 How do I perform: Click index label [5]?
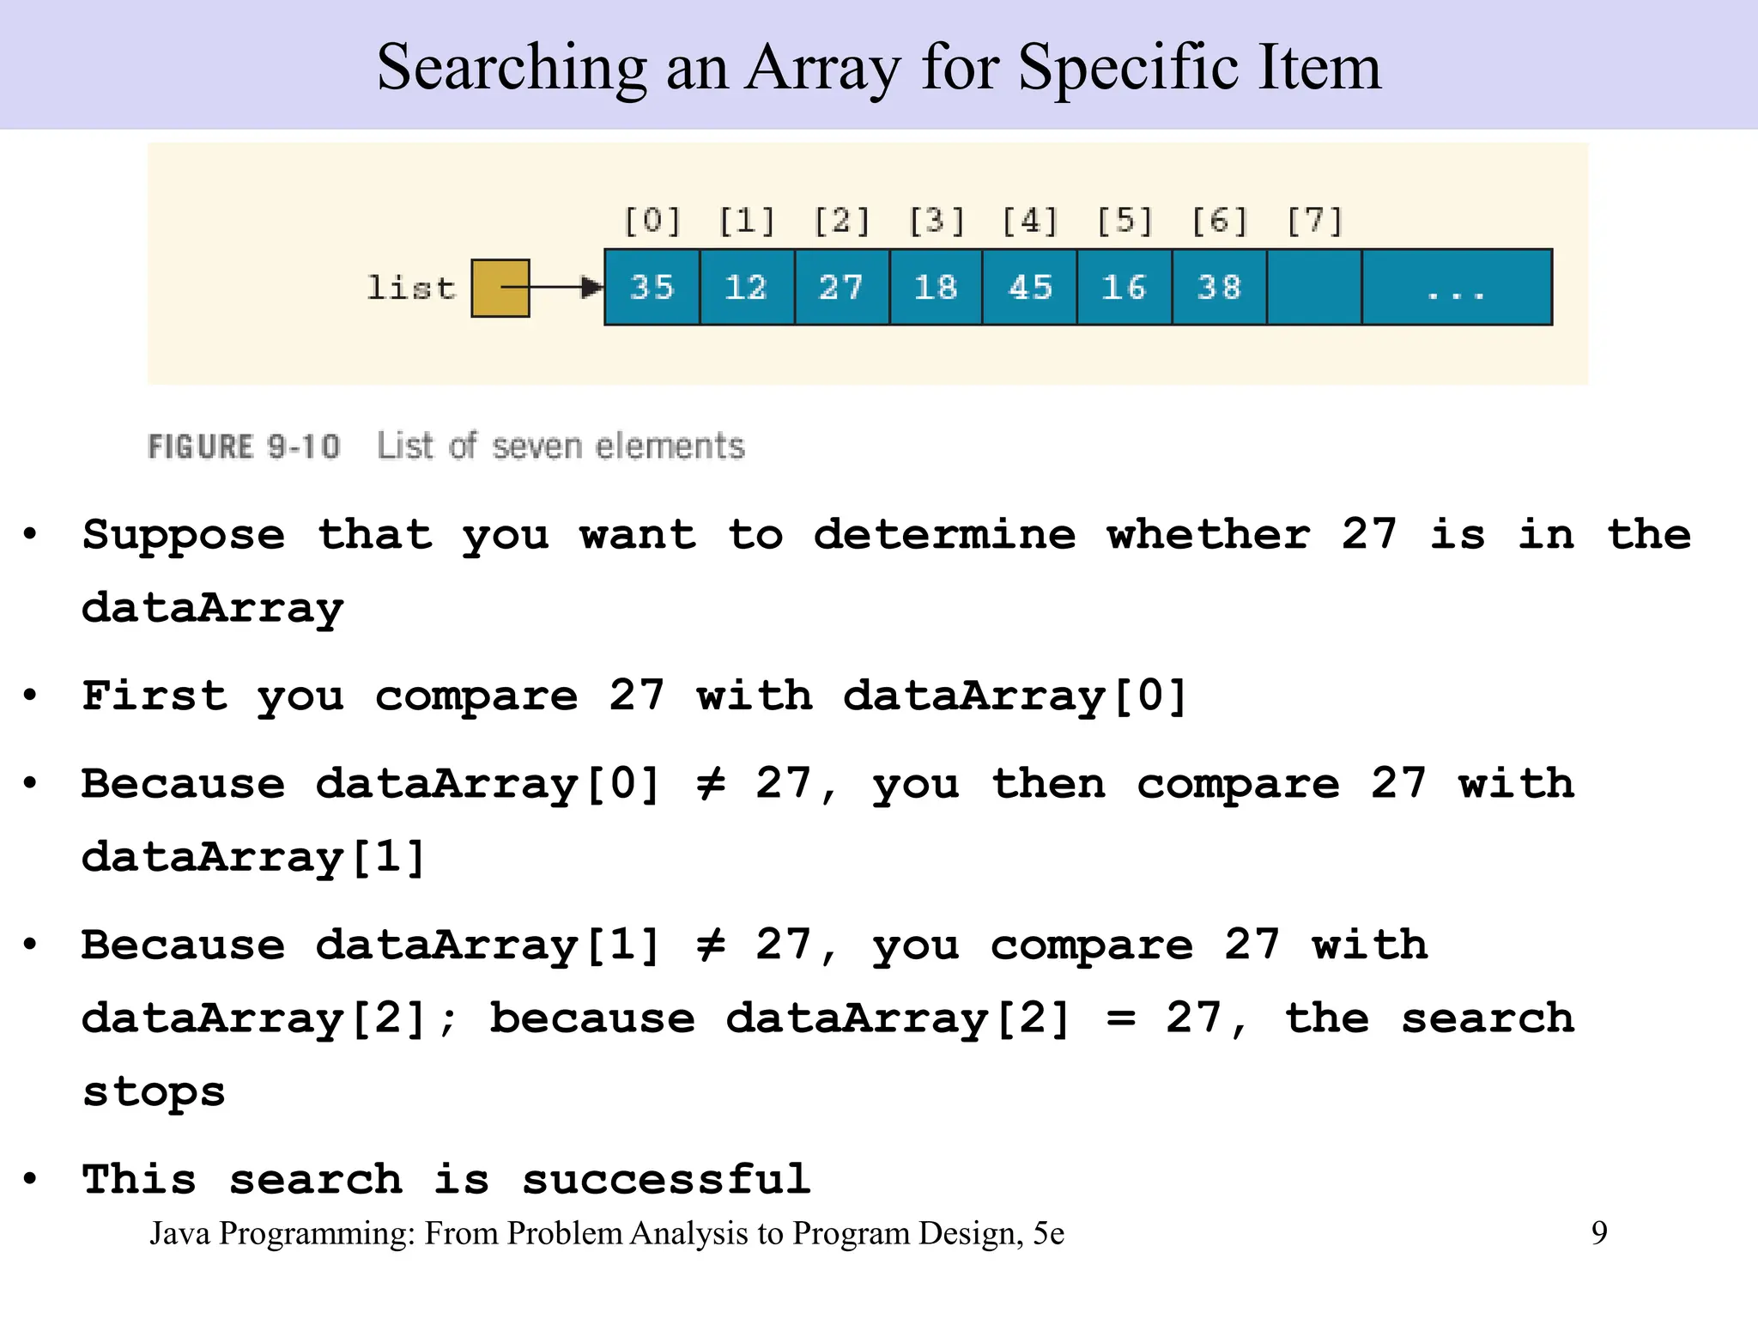pos(1125,221)
